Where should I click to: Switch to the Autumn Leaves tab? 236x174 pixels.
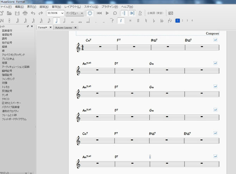pos(63,28)
